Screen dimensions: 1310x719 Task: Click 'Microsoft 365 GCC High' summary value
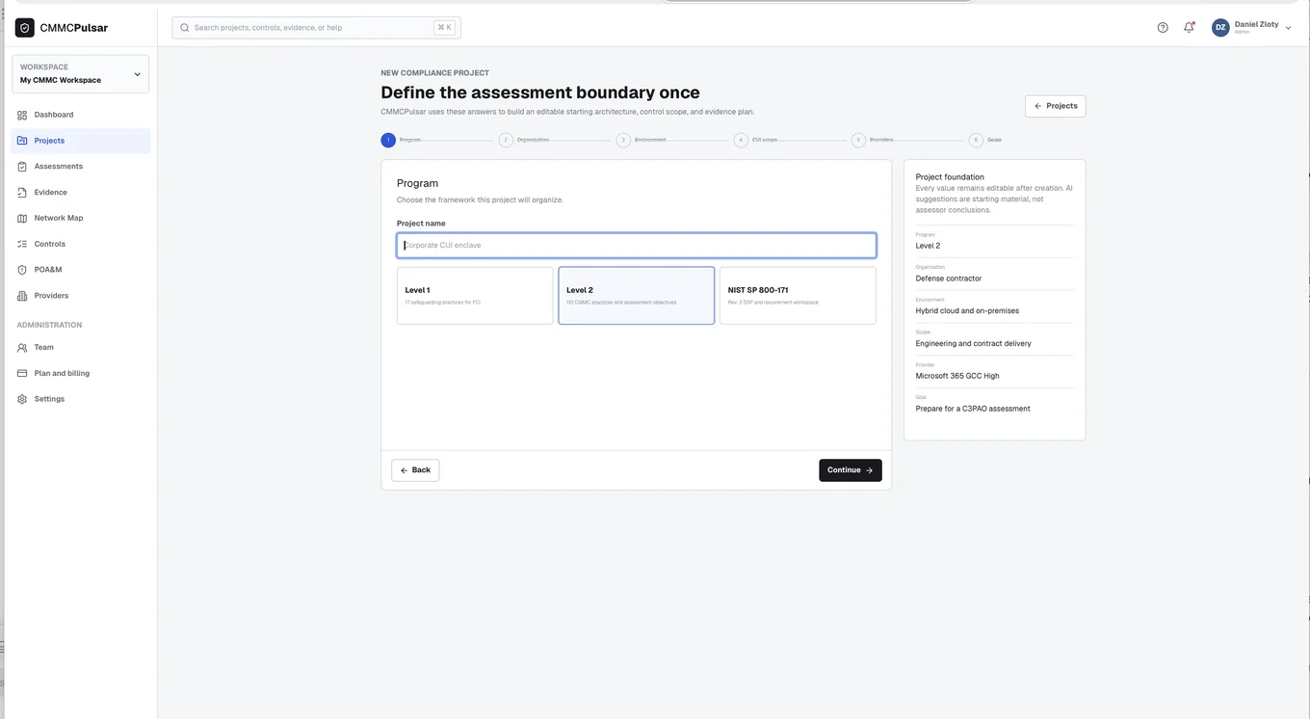pos(957,376)
